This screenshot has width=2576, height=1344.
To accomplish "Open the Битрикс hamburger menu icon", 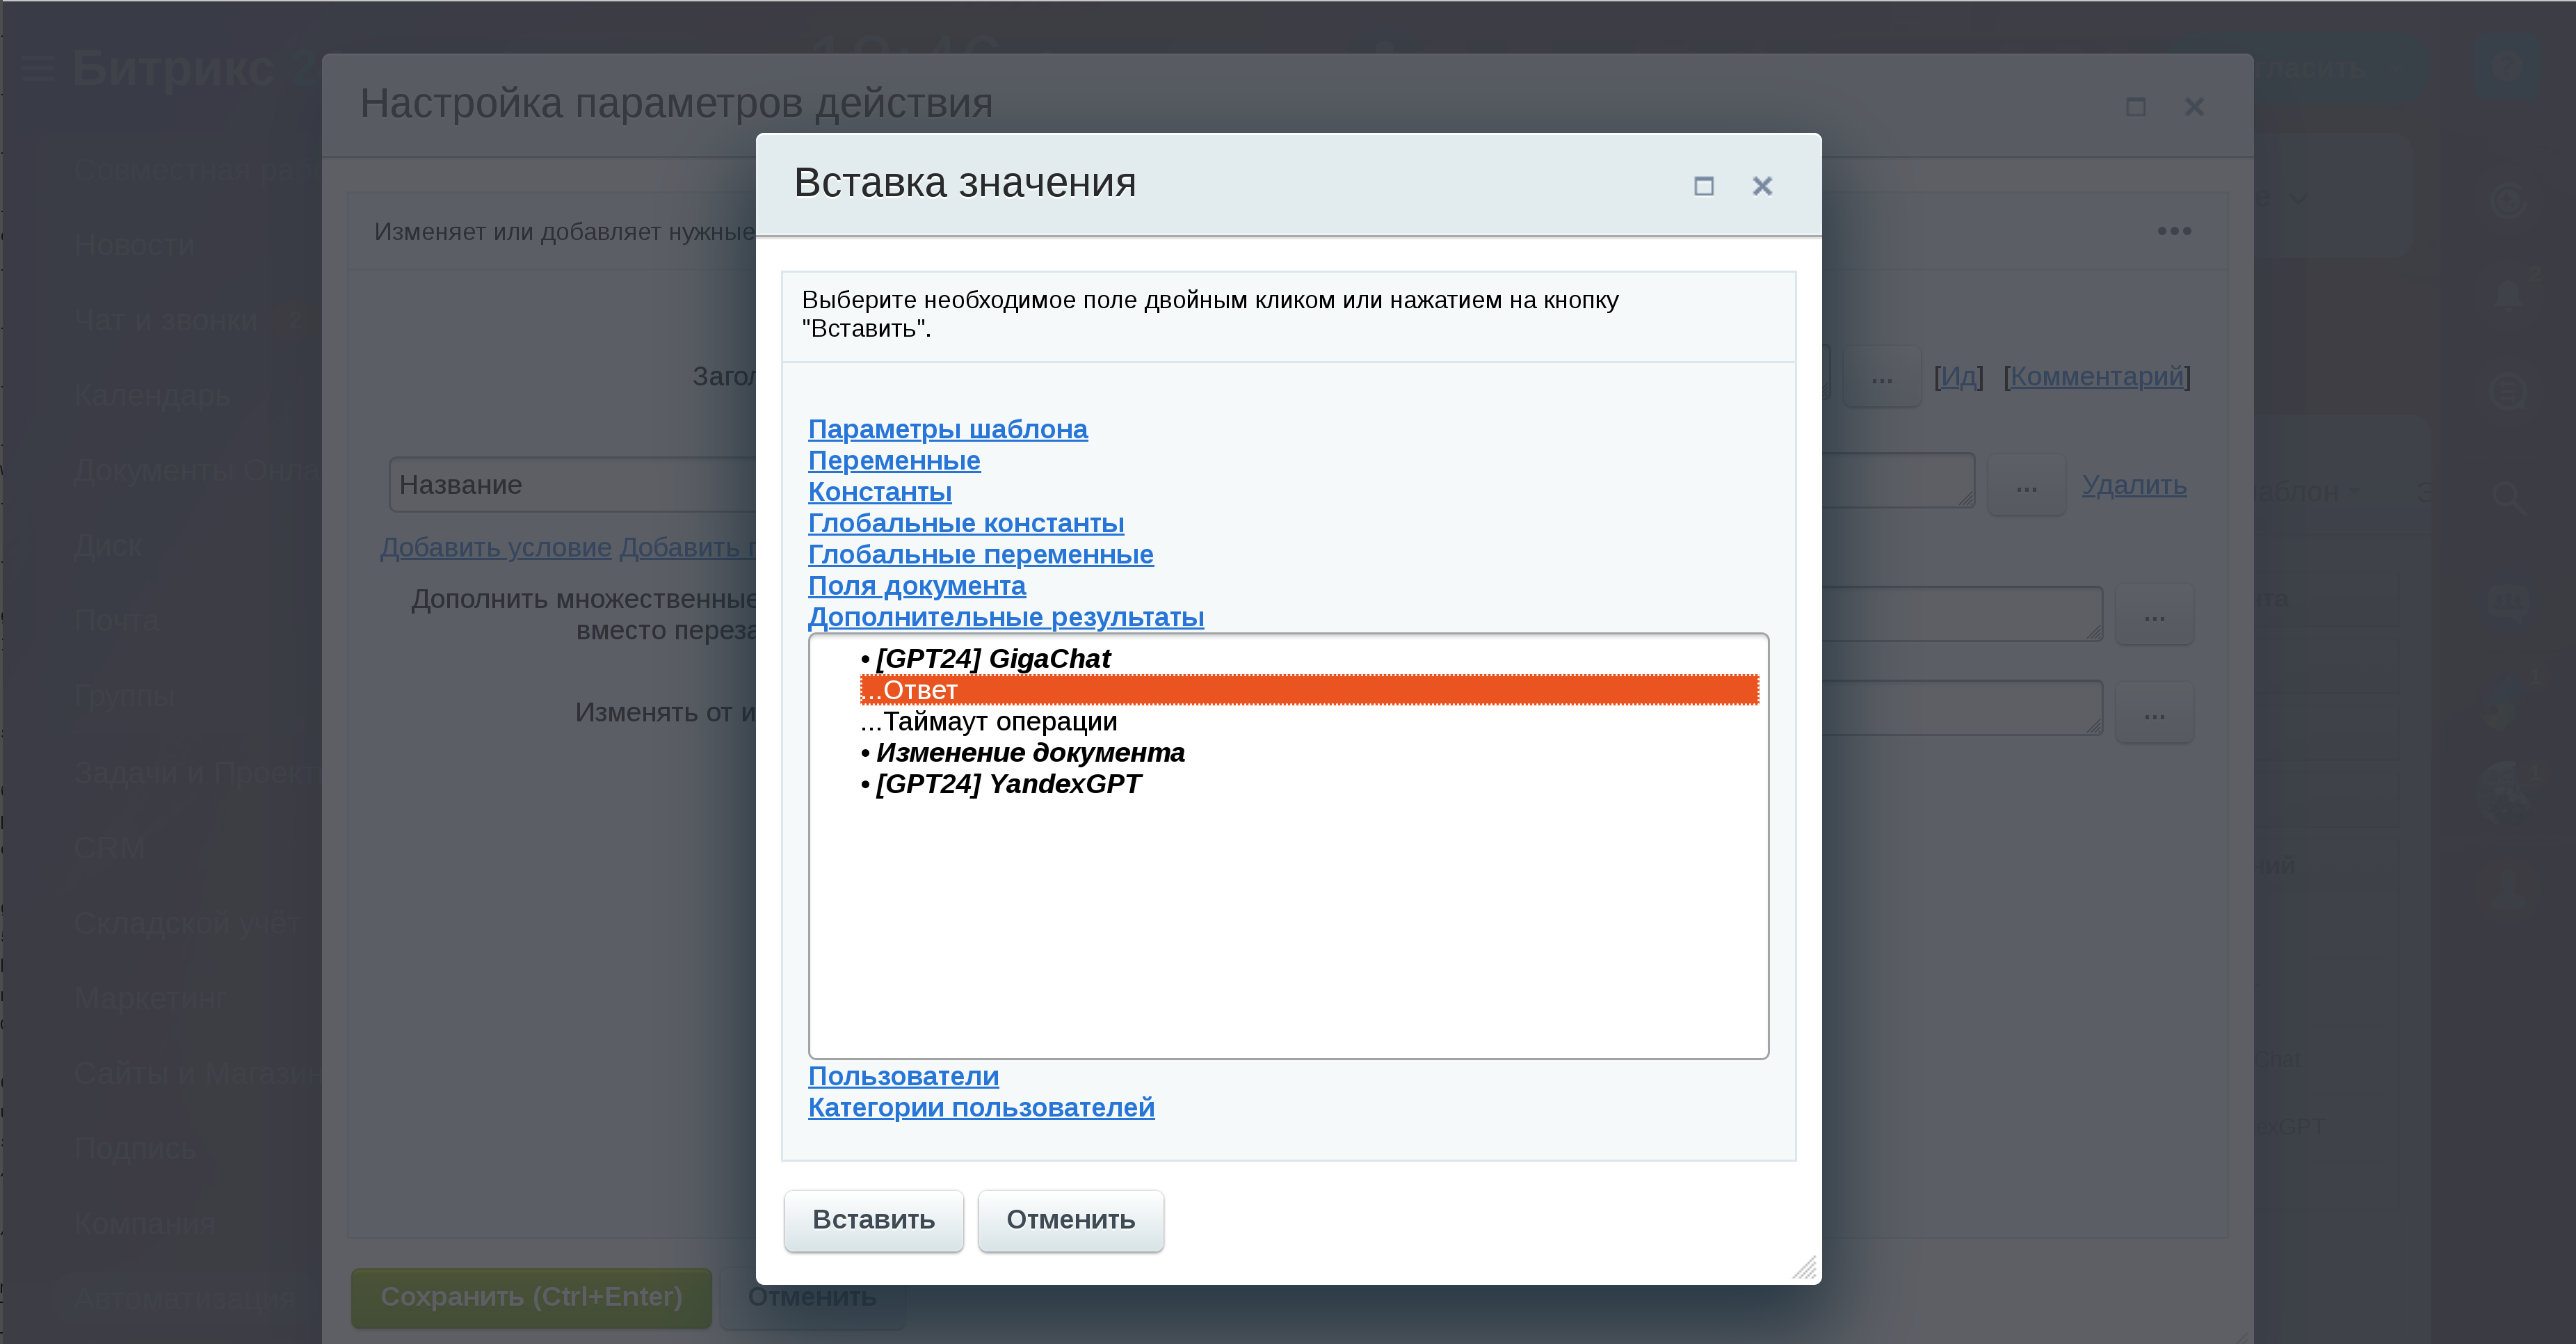I will click(37, 69).
